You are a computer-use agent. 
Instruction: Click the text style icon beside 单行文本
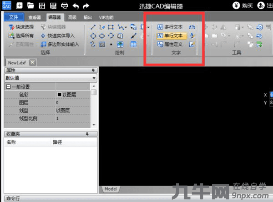pos(192,35)
